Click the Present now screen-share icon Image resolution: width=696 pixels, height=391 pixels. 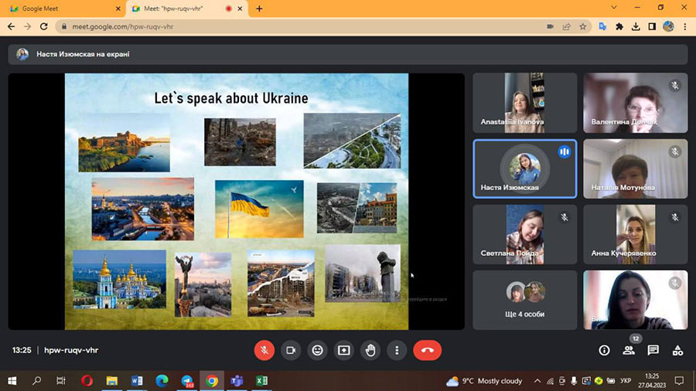[x=343, y=350]
